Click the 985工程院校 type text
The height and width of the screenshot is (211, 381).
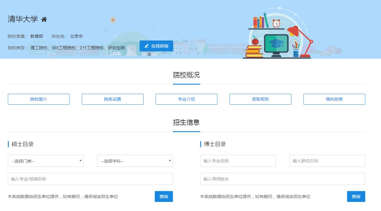(x=64, y=48)
